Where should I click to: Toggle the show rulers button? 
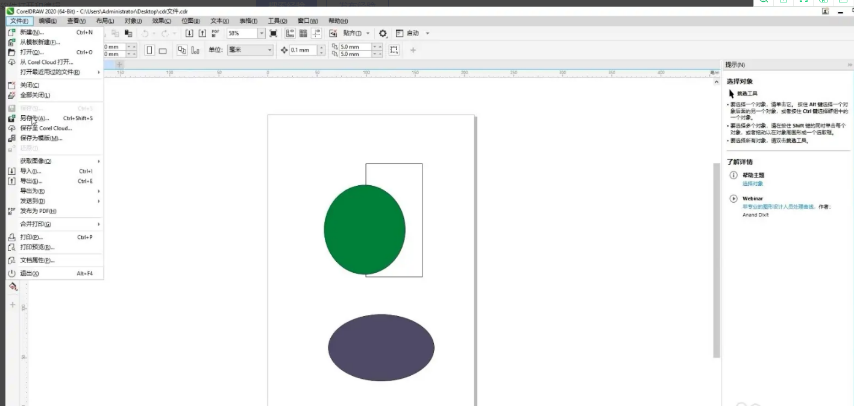pyautogui.click(x=290, y=33)
